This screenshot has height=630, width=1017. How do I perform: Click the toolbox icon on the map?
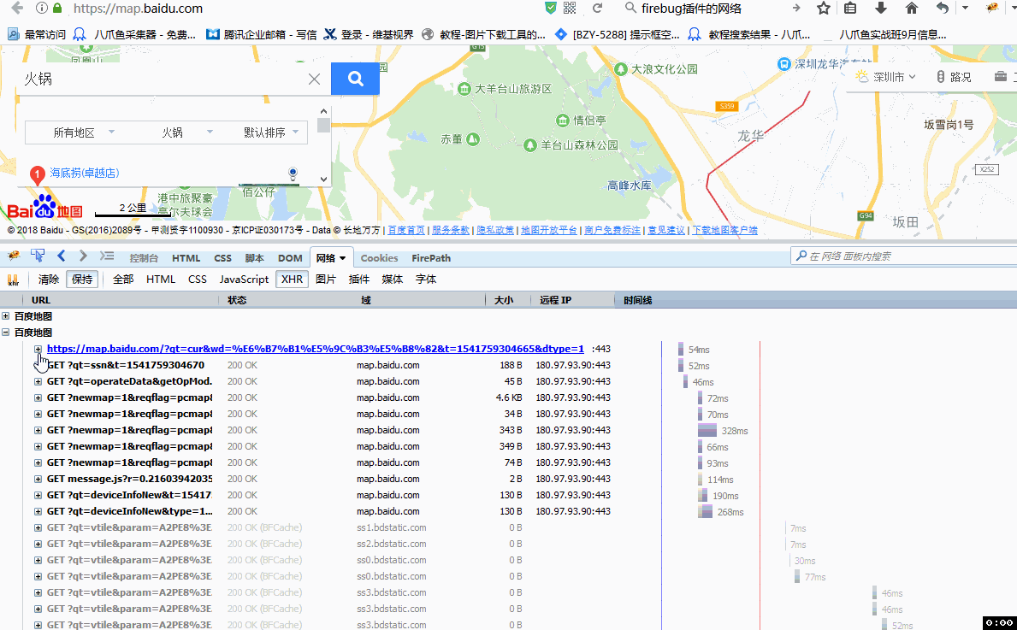point(1000,76)
